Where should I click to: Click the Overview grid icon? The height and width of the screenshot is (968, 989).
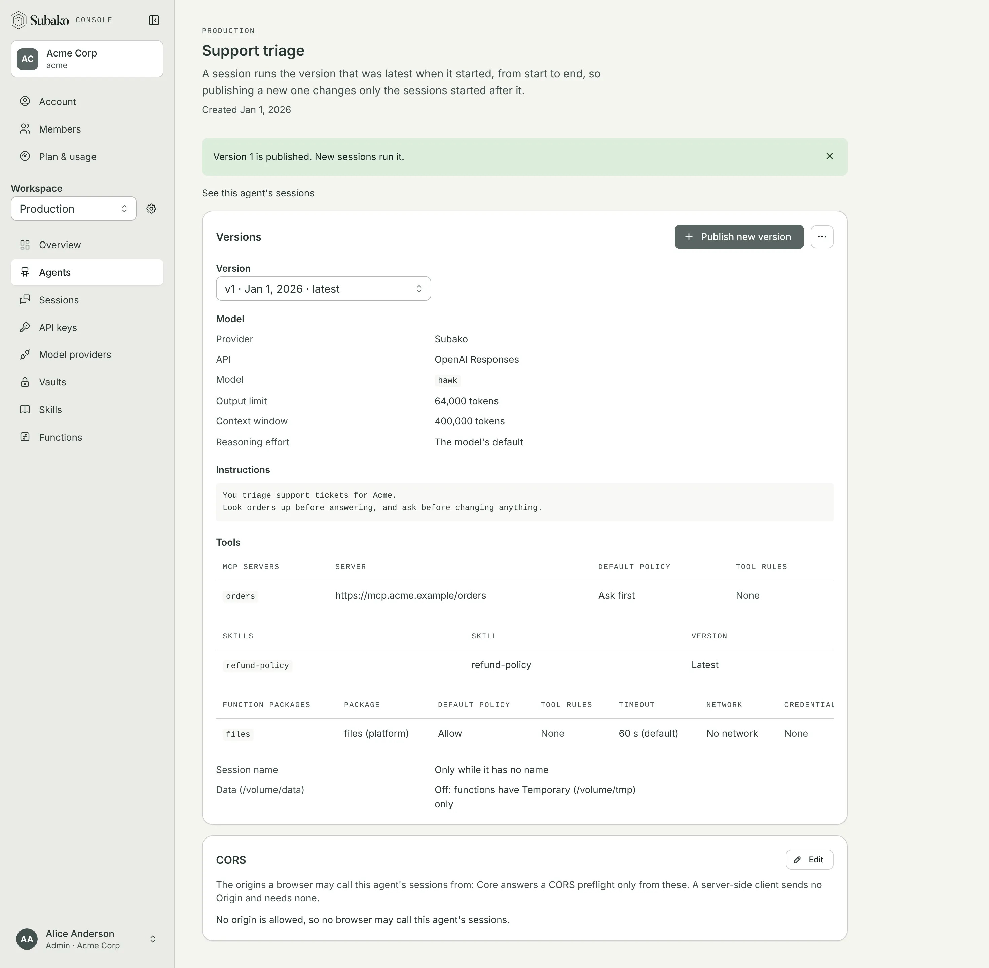point(25,245)
